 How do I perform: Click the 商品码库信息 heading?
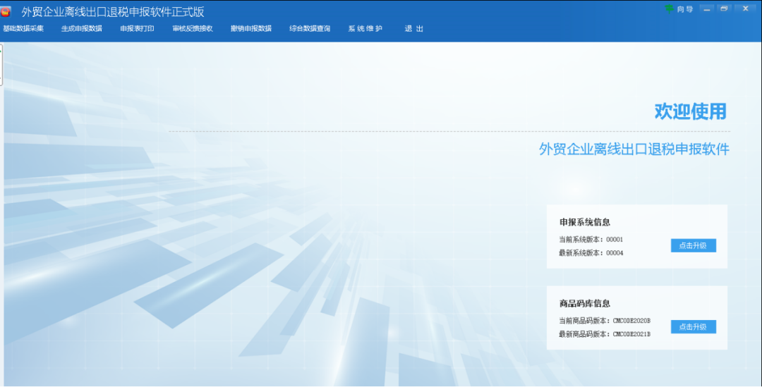point(585,304)
